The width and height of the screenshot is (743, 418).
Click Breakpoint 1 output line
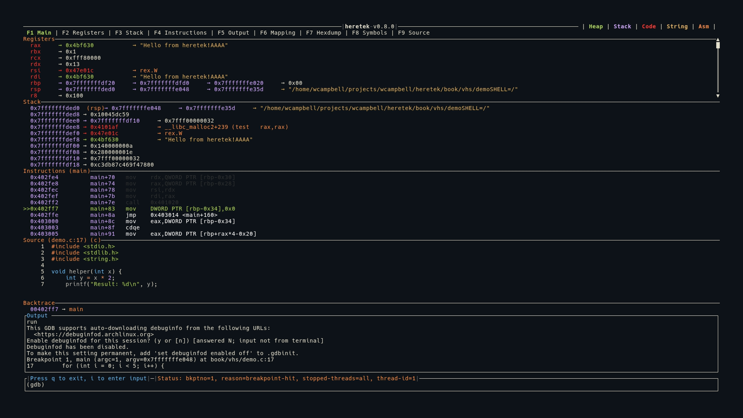coord(150,360)
